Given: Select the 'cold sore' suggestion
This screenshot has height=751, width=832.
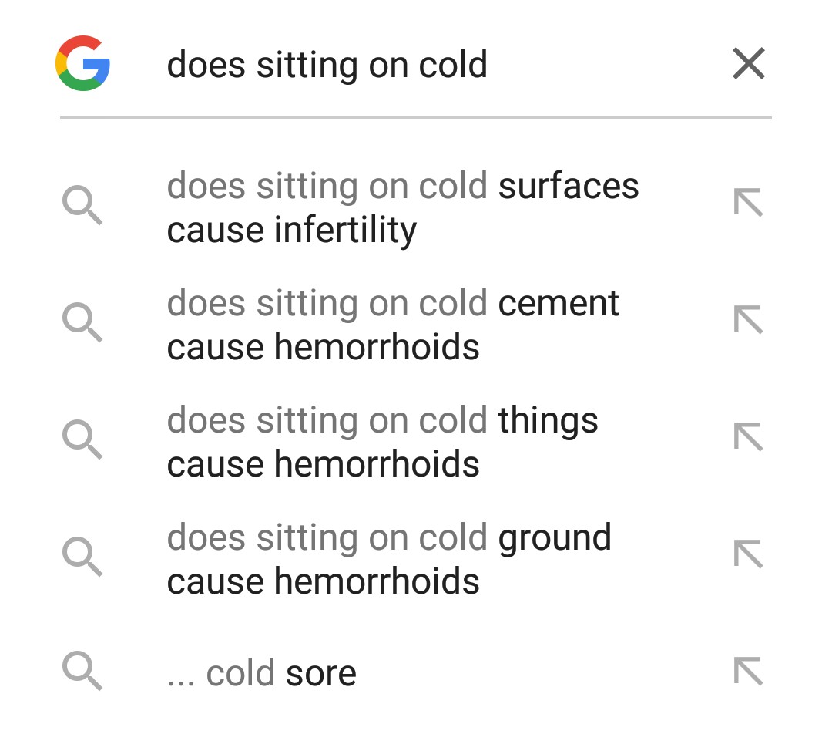Looking at the screenshot, I should click(262, 672).
